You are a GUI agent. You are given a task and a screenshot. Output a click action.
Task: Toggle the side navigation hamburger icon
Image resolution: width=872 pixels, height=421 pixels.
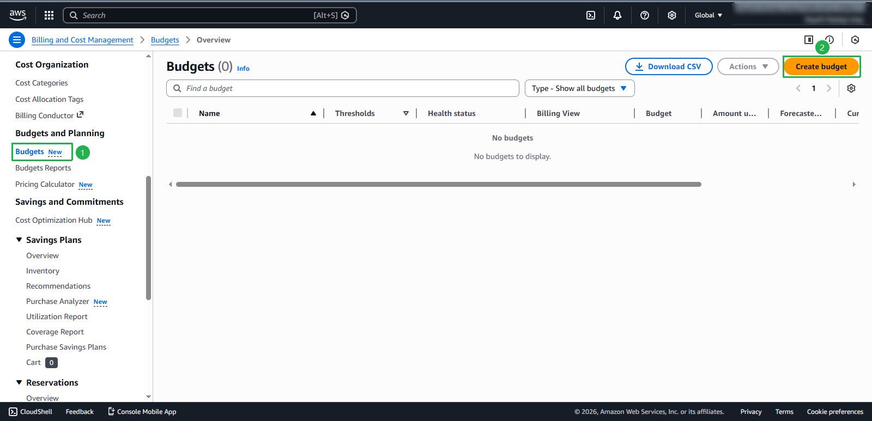point(17,40)
